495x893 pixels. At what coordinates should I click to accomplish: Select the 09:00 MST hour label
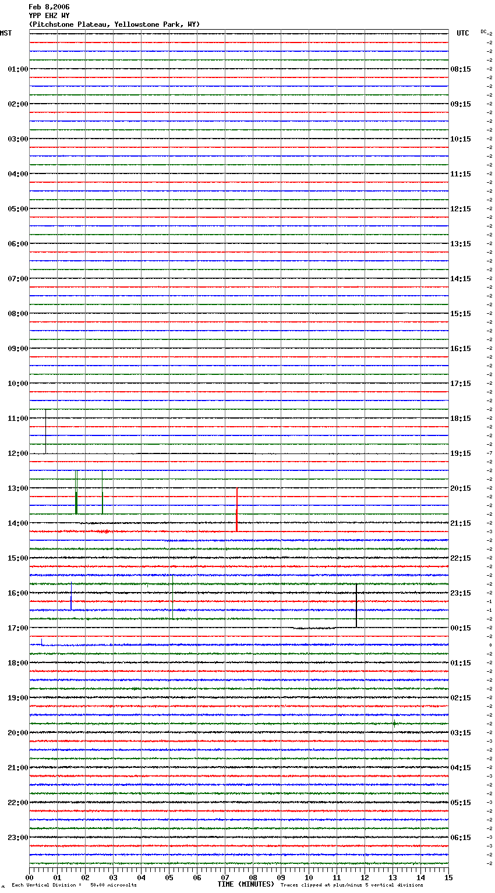coord(18,349)
